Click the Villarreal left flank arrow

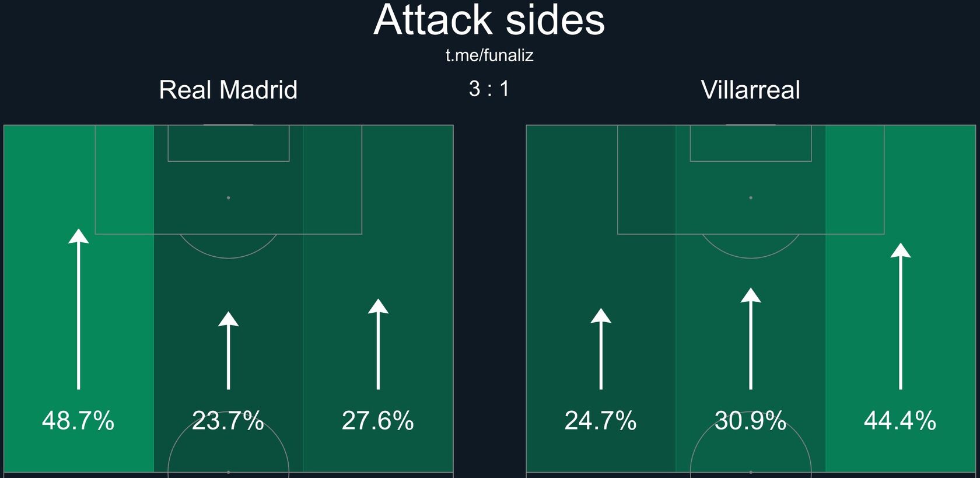tap(601, 348)
